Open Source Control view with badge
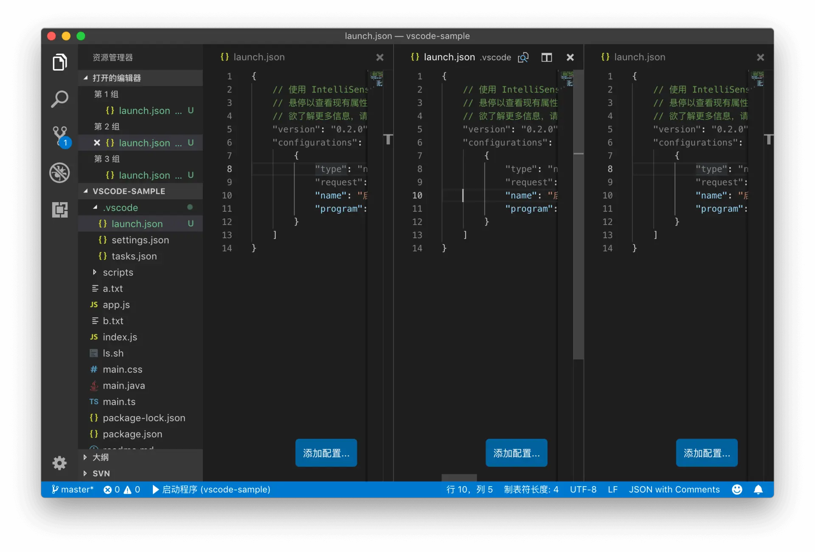815x552 pixels. (60, 136)
